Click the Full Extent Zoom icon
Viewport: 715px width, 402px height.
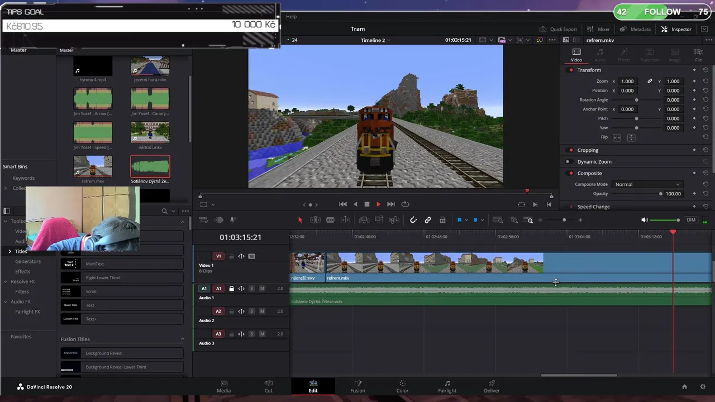tap(498, 220)
